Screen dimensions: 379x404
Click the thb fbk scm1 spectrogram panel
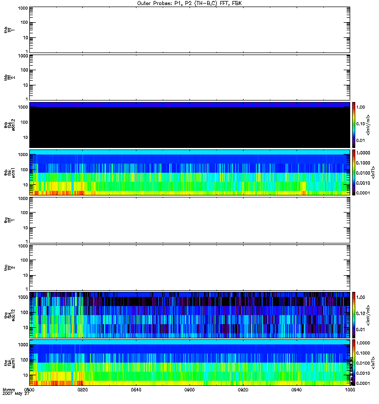[x=189, y=172]
